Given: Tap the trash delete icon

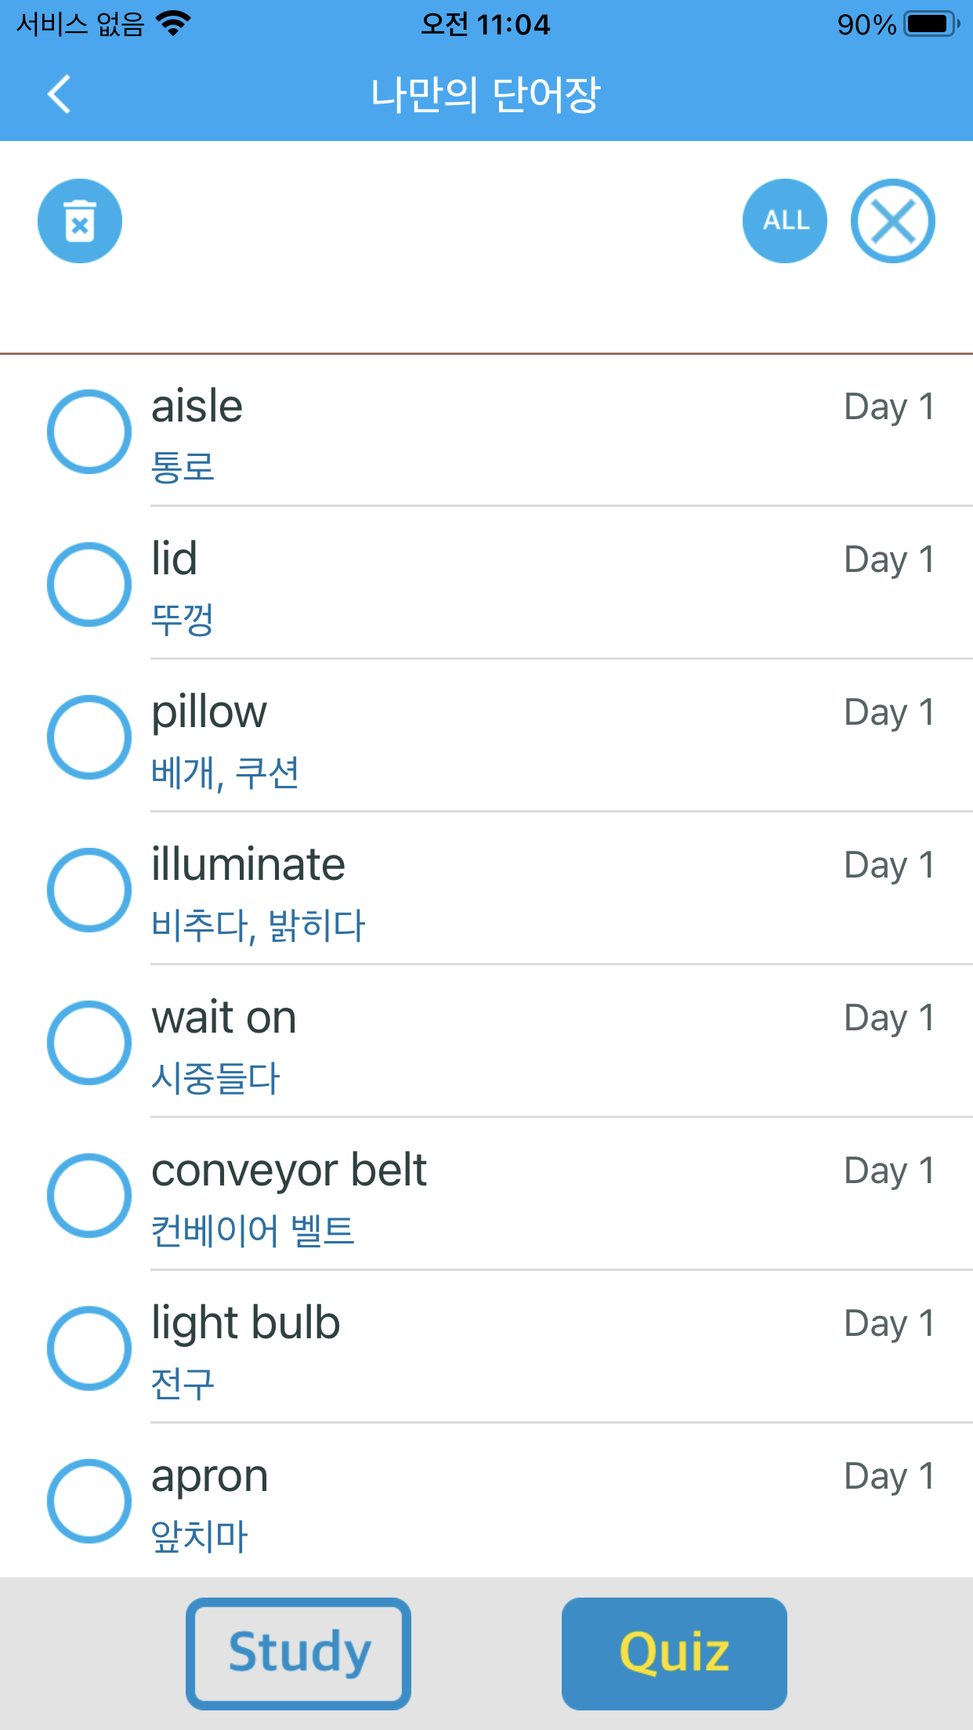Looking at the screenshot, I should click(80, 221).
